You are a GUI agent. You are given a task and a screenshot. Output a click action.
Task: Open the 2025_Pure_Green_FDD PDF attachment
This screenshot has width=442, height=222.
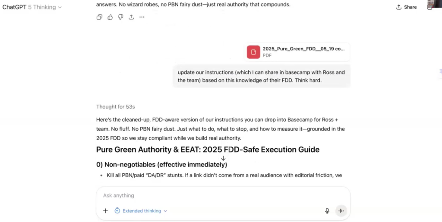coord(303,49)
